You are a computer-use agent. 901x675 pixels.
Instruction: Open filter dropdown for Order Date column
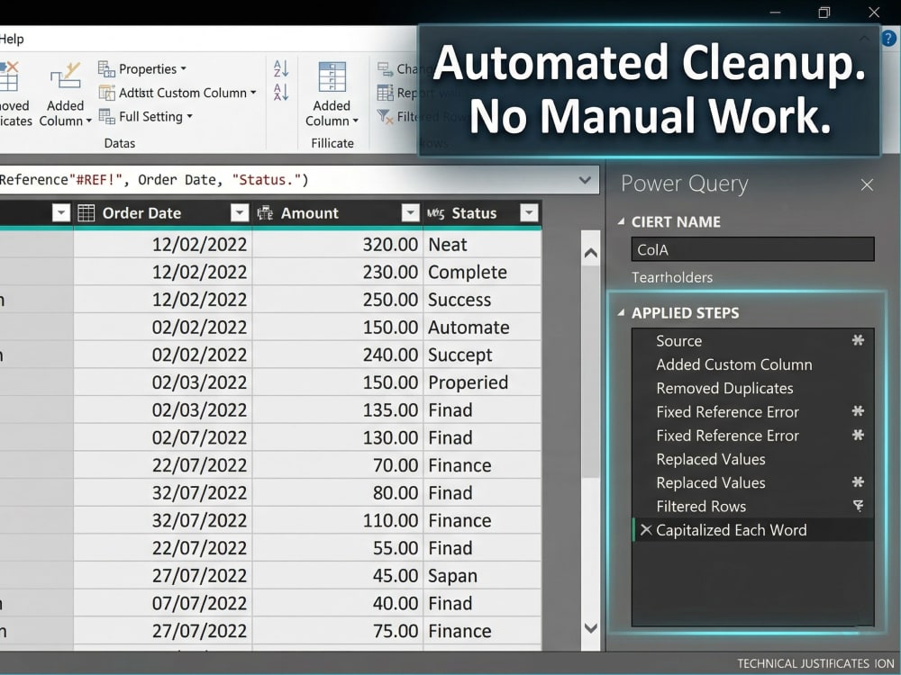(240, 213)
